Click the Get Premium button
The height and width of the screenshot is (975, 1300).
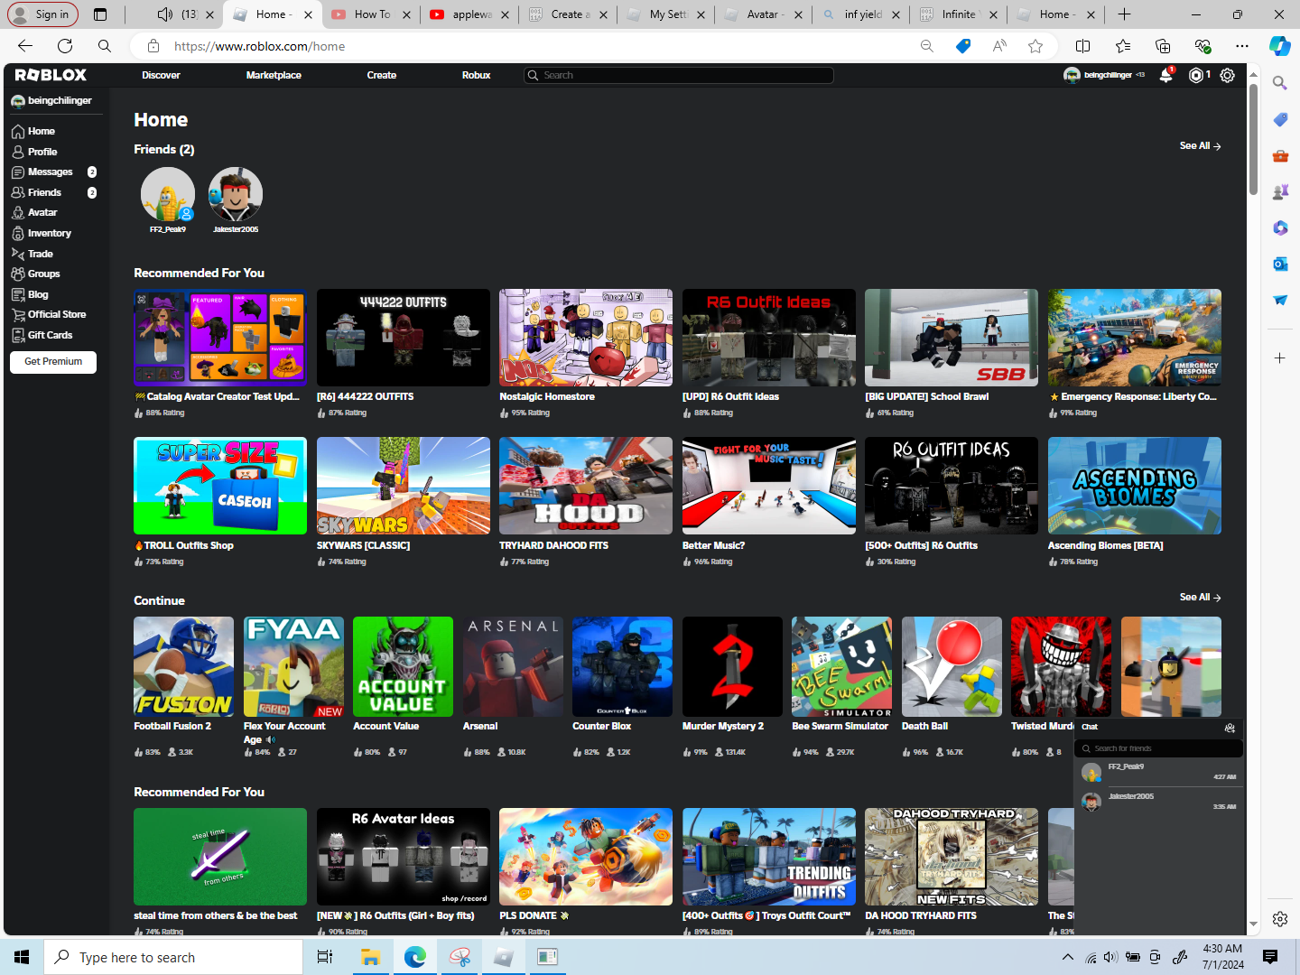(x=53, y=362)
